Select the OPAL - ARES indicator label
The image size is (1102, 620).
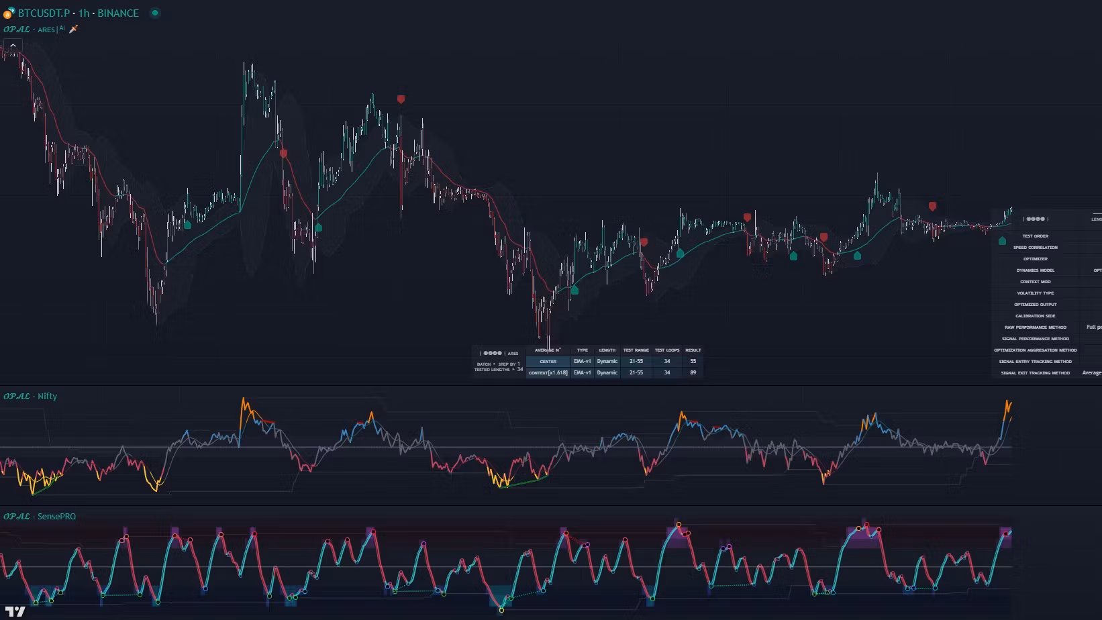click(30, 30)
